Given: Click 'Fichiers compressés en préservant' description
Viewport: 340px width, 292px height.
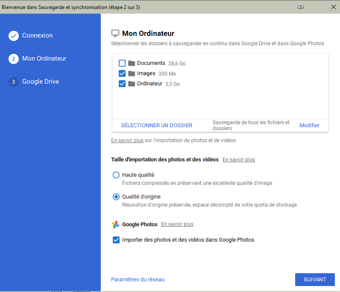Looking at the screenshot, I should [x=197, y=183].
